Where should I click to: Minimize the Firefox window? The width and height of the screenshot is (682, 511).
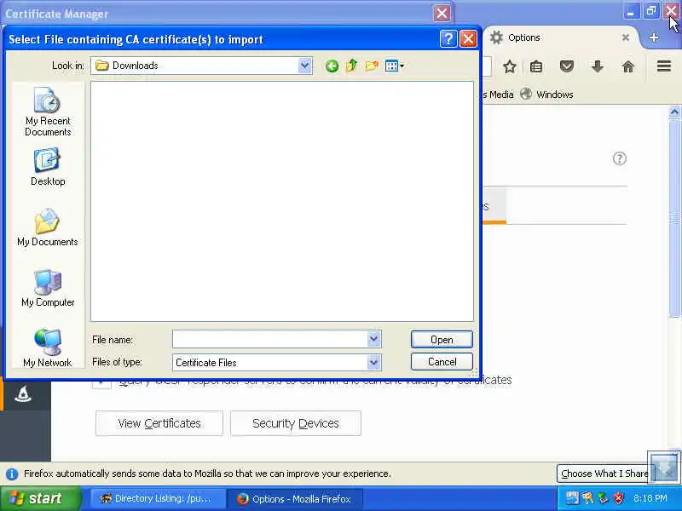[630, 12]
